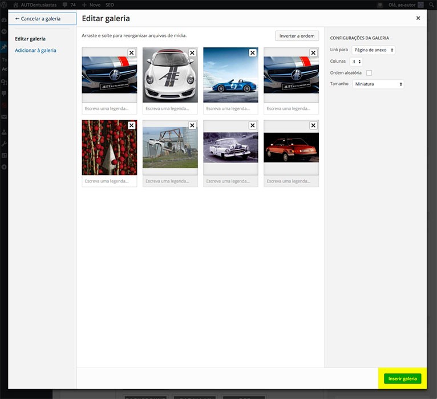Remove the vintage white car image
Screen dimensions: 437x399
pos(253,125)
